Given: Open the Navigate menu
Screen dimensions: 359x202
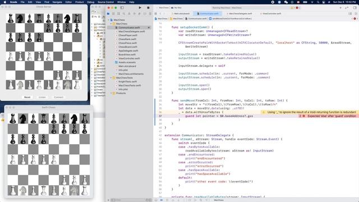Looking at the screenshot, I should [57, 2].
